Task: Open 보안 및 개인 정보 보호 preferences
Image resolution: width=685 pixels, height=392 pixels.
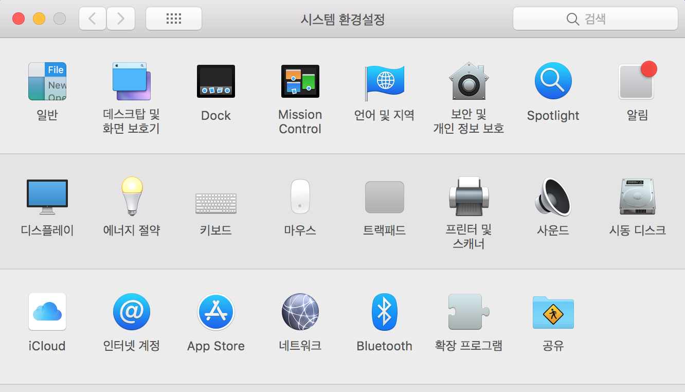Action: (468, 81)
